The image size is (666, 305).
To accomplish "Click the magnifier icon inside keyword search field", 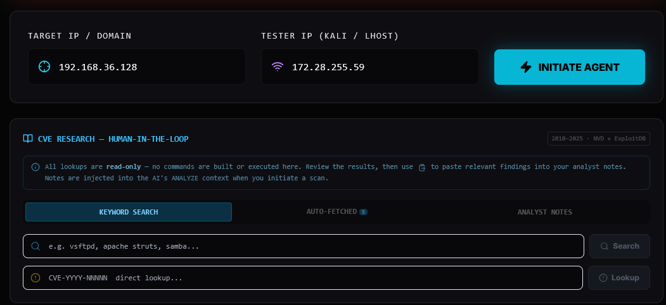I will coord(36,246).
